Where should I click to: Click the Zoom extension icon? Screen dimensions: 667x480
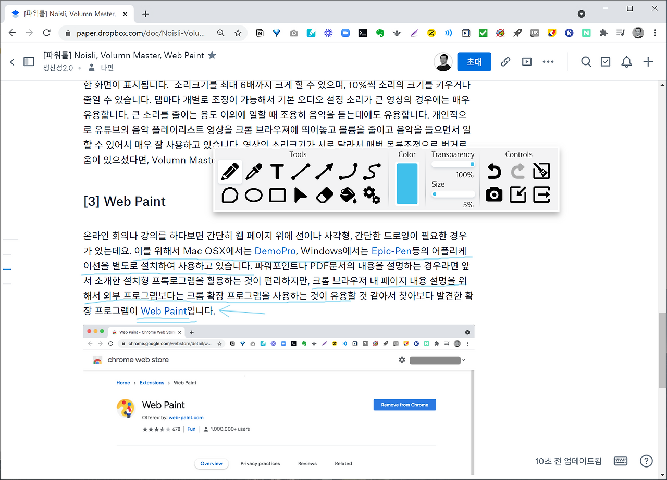345,33
